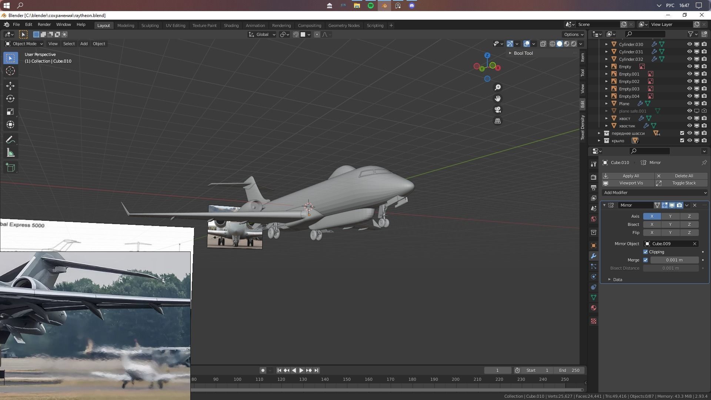Image resolution: width=711 pixels, height=400 pixels.
Task: Select the Scale tool
Action: coord(10,111)
